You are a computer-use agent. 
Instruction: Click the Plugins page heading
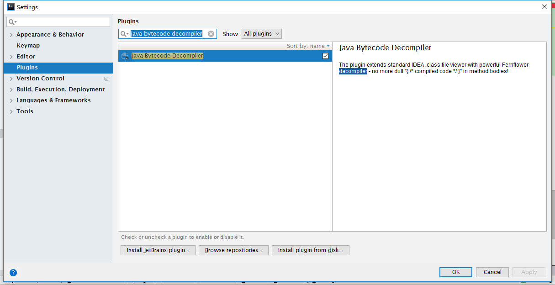click(x=128, y=21)
